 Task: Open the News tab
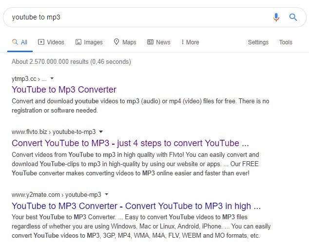click(158, 42)
